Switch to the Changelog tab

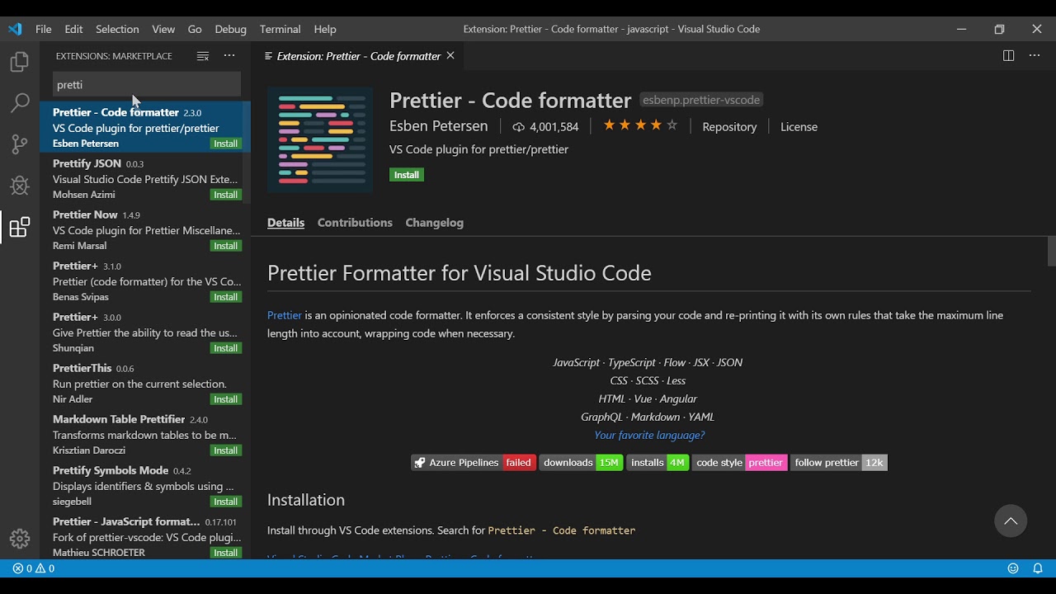[x=435, y=223]
